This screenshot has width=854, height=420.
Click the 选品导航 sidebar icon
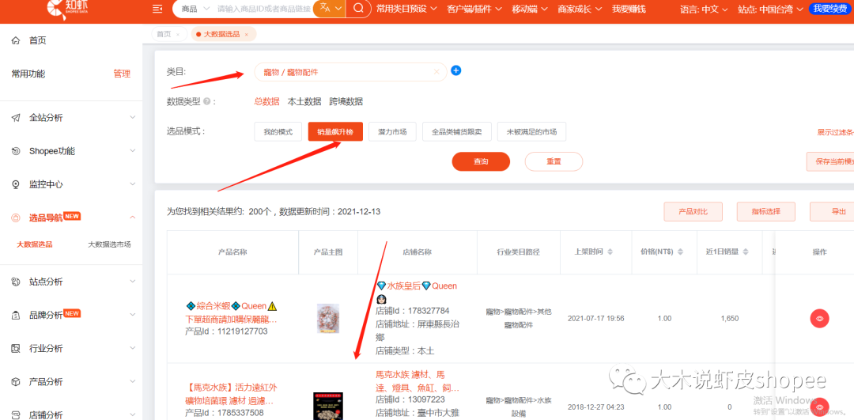tap(16, 218)
